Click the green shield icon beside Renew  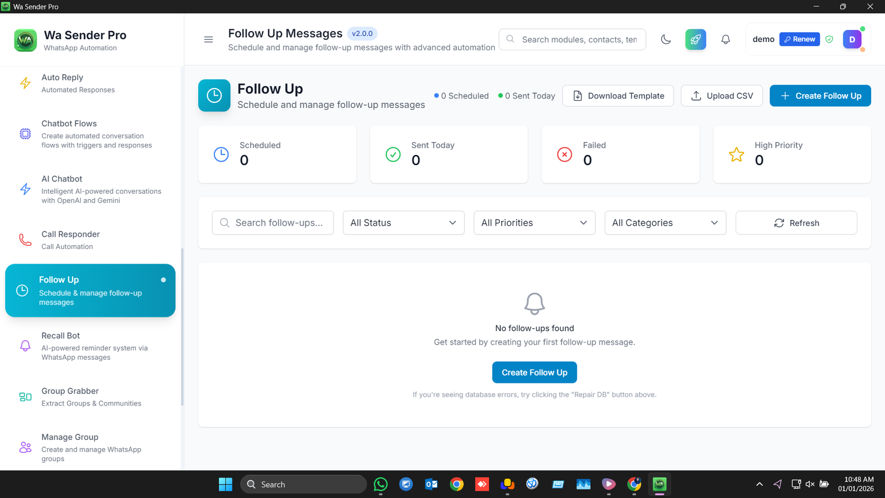(829, 39)
